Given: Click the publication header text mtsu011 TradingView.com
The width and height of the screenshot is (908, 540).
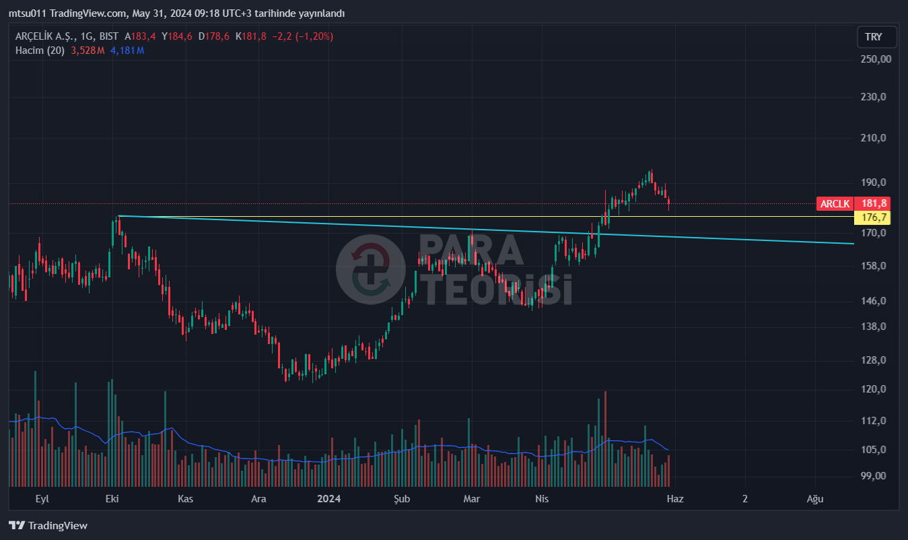Looking at the screenshot, I should click(67, 13).
